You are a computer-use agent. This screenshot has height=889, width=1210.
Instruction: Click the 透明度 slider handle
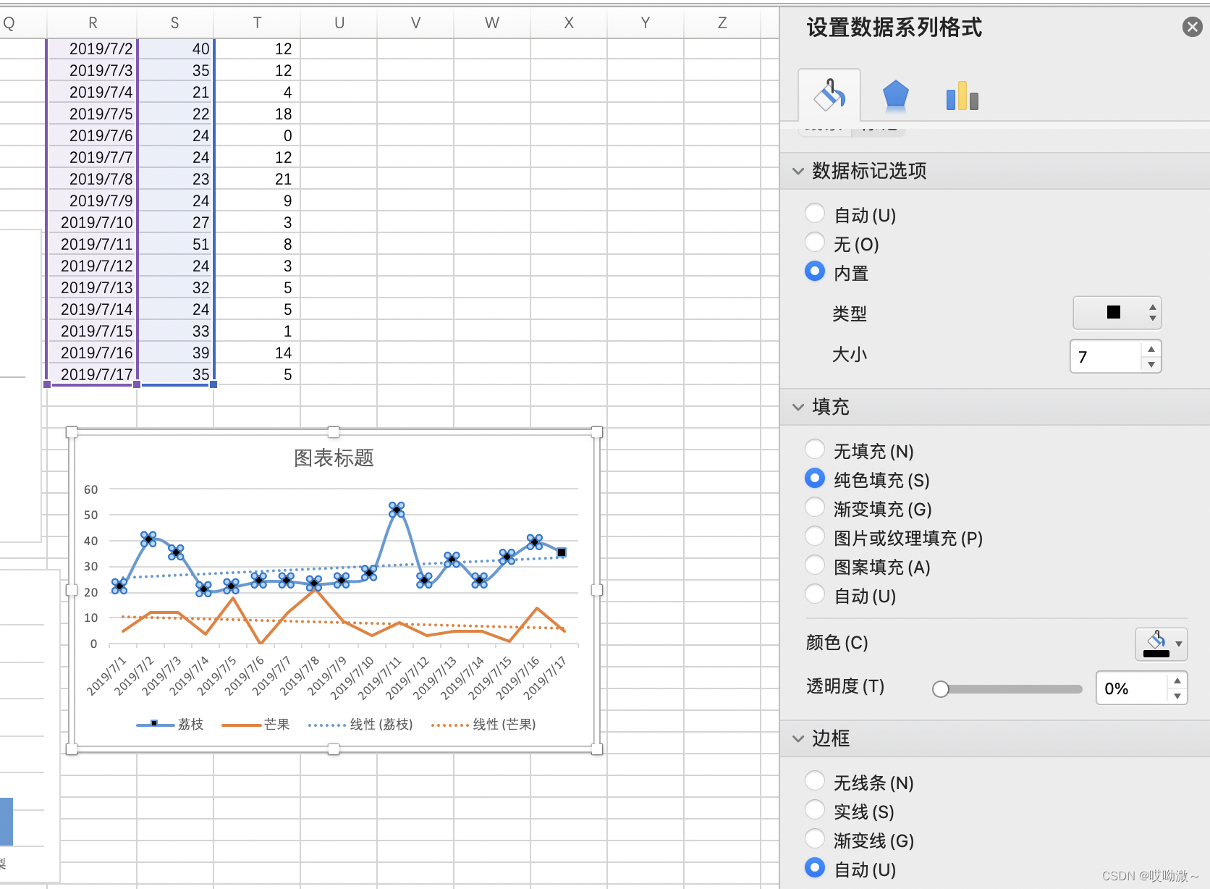(x=941, y=689)
